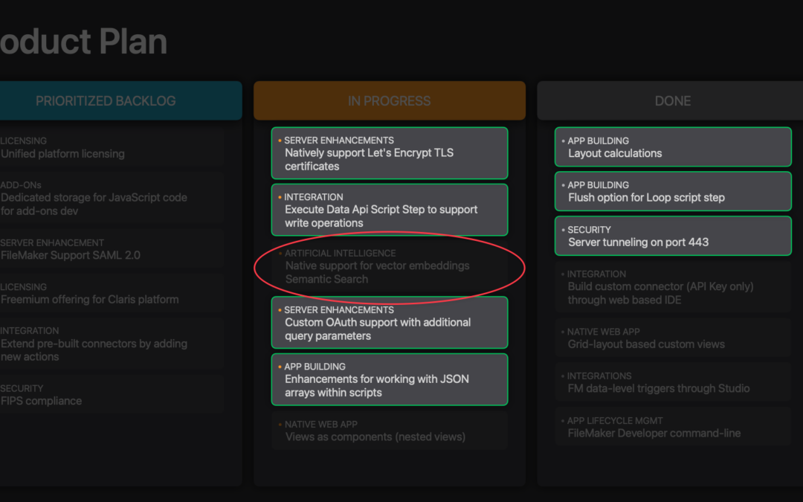Open the Unified platform licensing card
The image size is (803, 502).
(112, 147)
